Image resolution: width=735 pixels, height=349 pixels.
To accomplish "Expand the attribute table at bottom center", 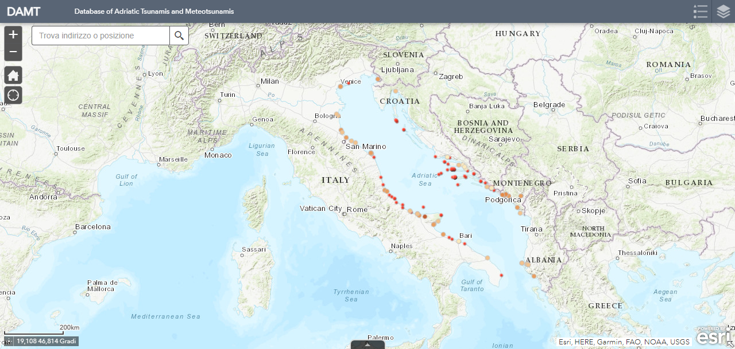I will [x=367, y=345].
